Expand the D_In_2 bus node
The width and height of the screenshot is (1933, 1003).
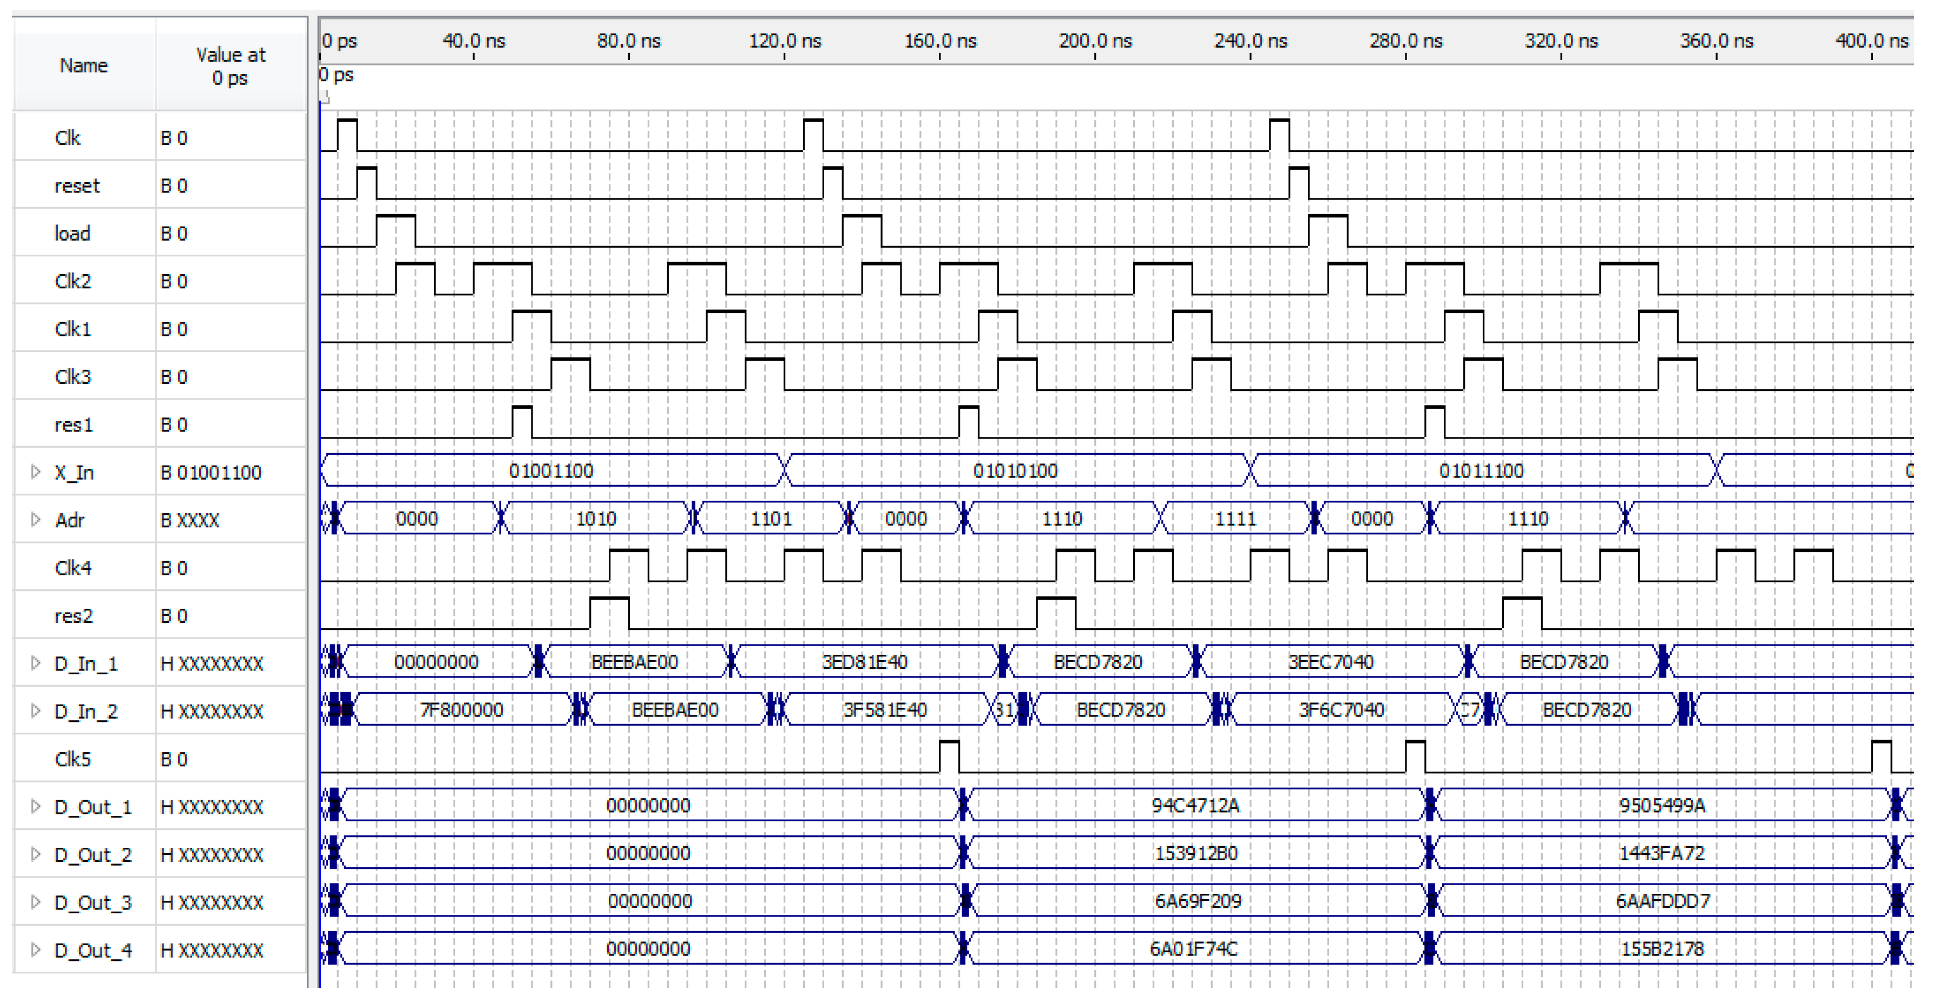[35, 710]
